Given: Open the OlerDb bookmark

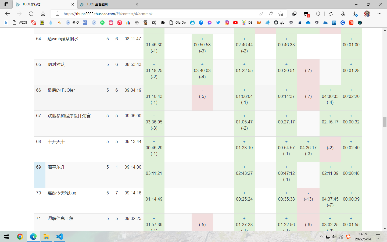Looking at the screenshot, I should pyautogui.click(x=178, y=23).
